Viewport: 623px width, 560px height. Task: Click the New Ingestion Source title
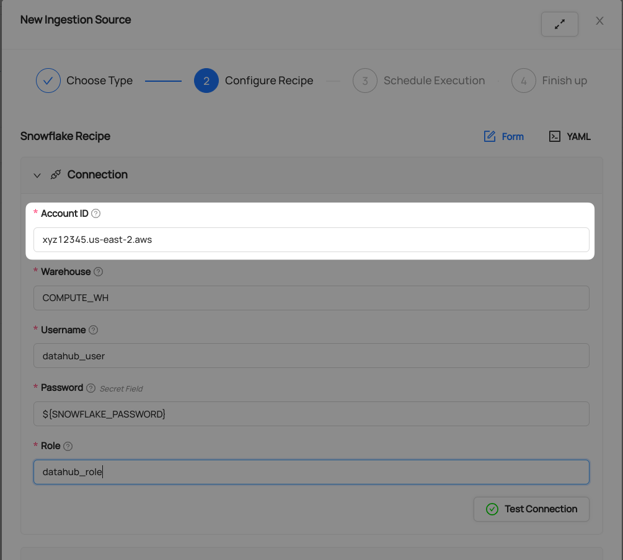(76, 19)
